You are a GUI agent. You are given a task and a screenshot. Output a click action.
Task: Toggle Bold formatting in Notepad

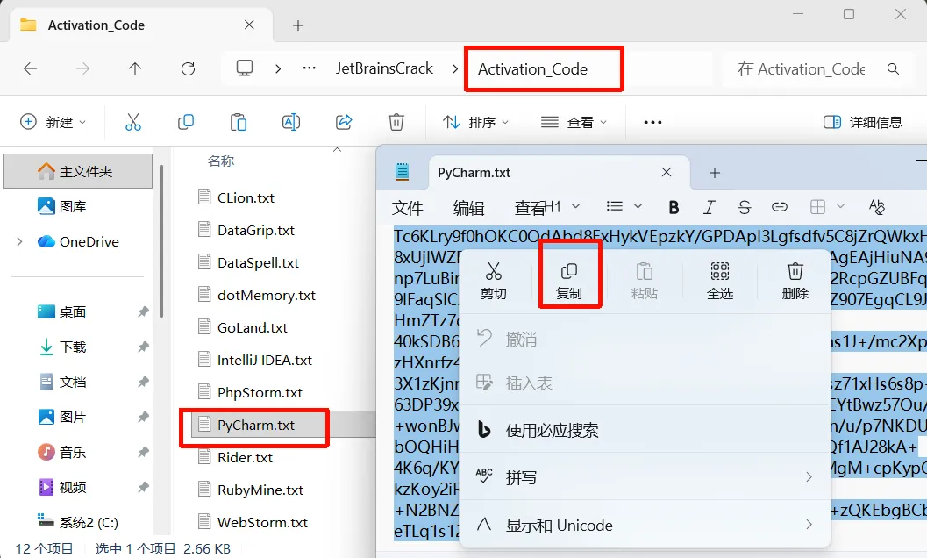674,207
